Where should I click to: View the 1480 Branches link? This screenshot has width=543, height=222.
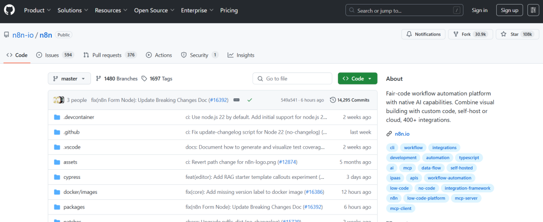[117, 78]
